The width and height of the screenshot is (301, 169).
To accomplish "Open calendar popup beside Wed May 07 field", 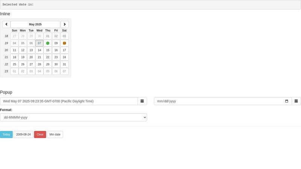I will pyautogui.click(x=142, y=101).
